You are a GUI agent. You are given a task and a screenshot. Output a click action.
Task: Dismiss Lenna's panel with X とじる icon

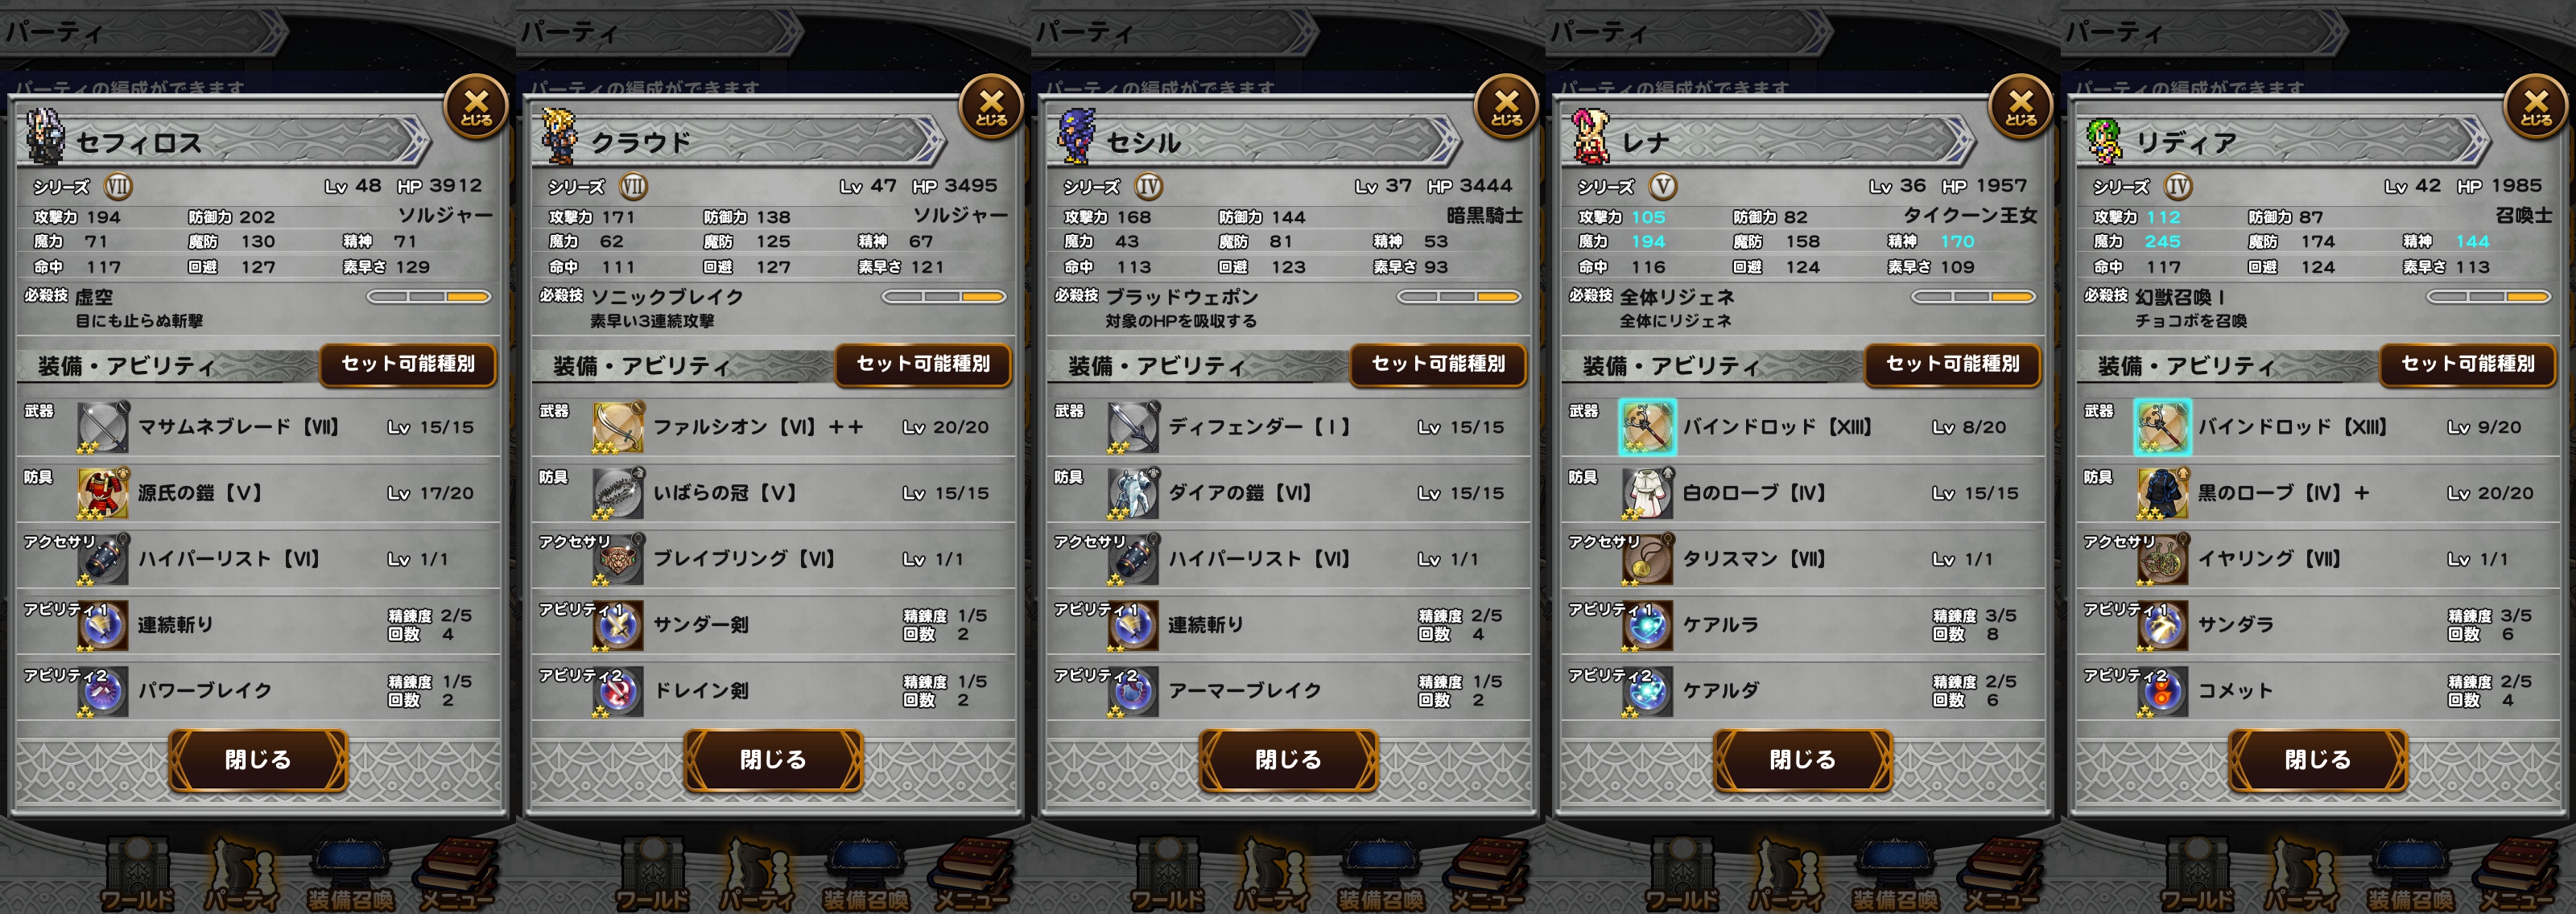[x=2021, y=106]
